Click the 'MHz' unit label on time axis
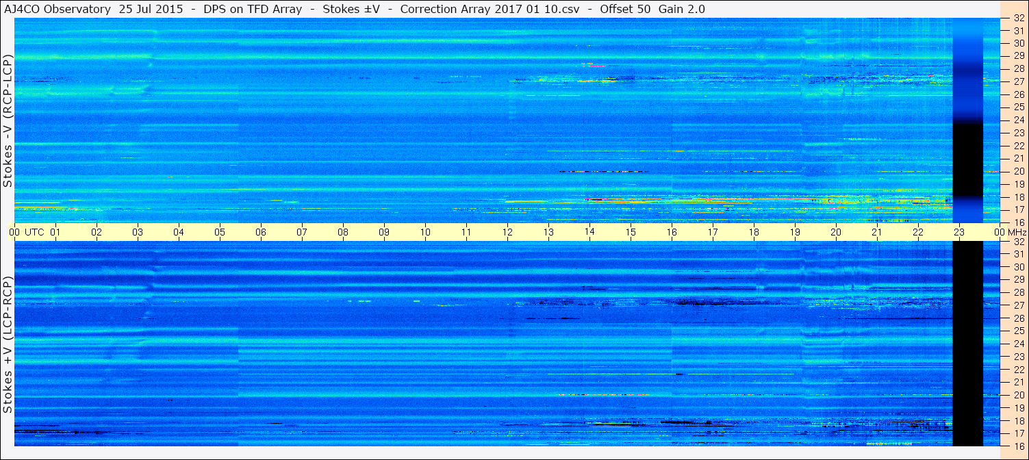The width and height of the screenshot is (1029, 460). [x=1016, y=232]
